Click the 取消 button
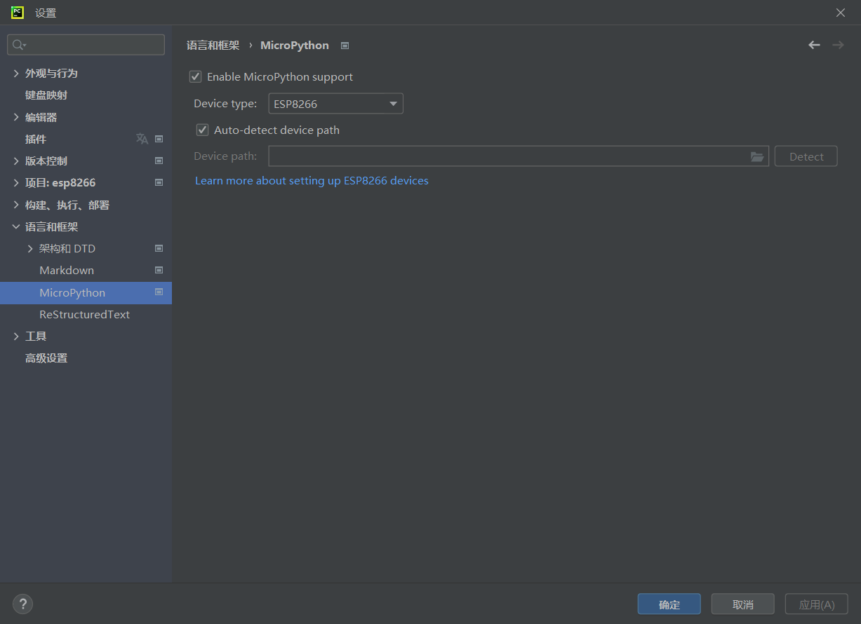 click(x=743, y=604)
